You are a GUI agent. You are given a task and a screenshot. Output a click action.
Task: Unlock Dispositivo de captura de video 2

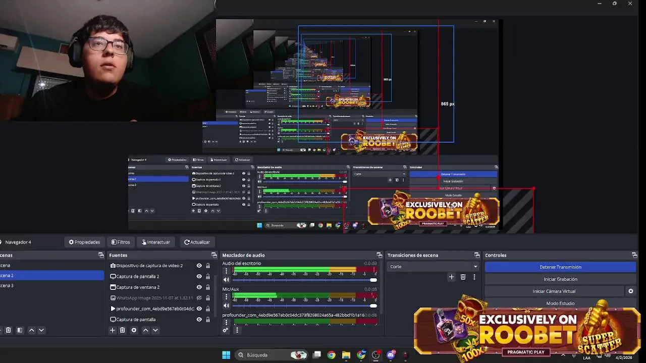207,266
